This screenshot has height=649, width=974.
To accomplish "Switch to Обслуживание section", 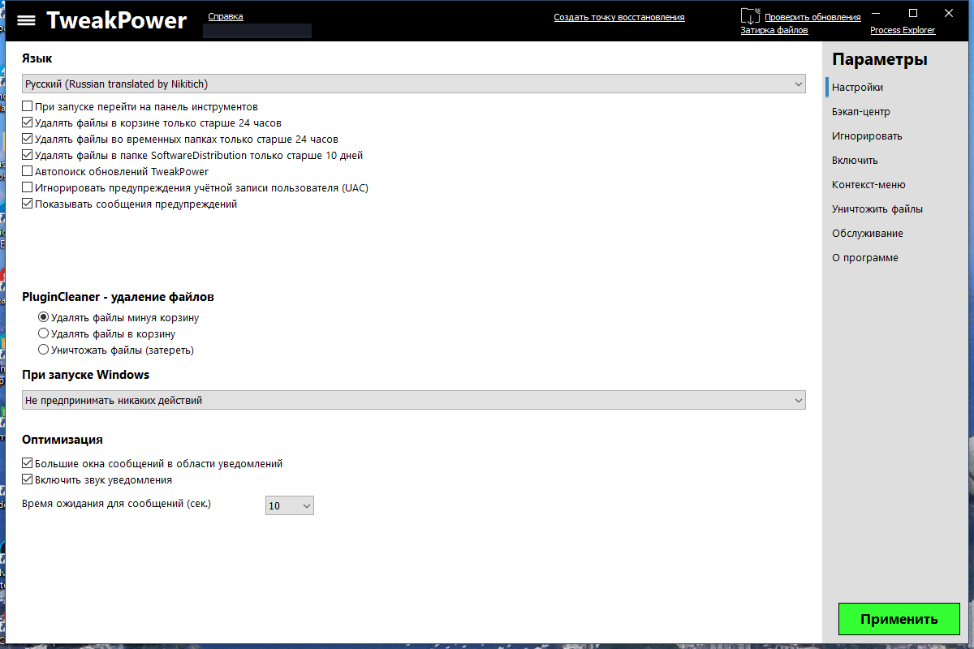I will click(x=867, y=233).
